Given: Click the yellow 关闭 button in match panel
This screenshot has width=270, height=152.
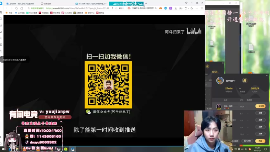Looking at the screenshot, I should point(260,141).
